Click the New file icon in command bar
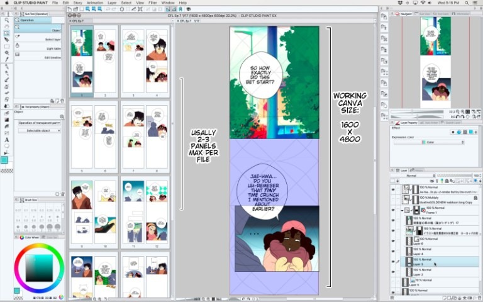Viewport: 483px width, 302px height. click(70, 9)
